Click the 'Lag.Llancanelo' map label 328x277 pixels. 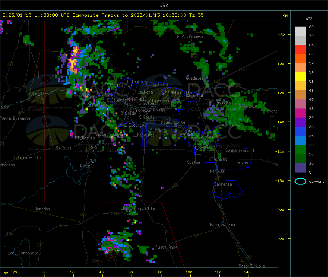[23, 253]
